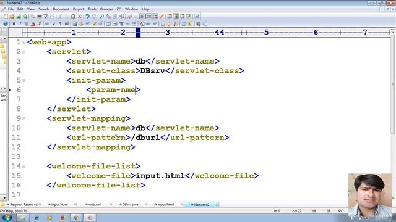Screen dimensions: 396x222
Task: Collapse the welcome-file-list fold marker on line 14
Action: (24, 166)
